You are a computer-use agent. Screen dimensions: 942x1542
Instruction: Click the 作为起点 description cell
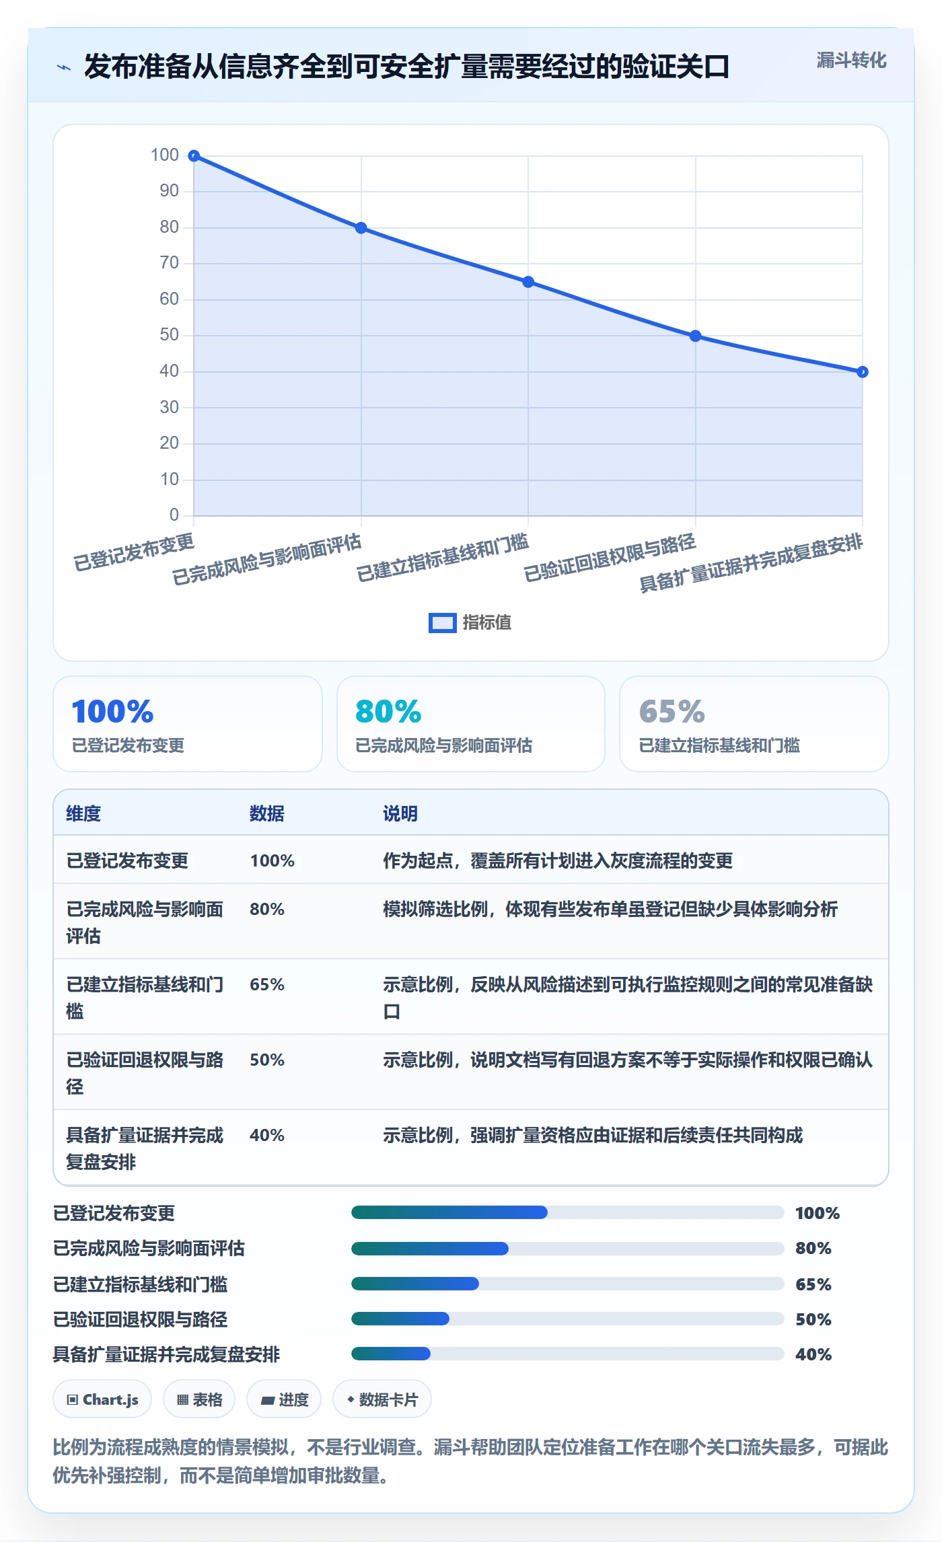[x=558, y=860]
